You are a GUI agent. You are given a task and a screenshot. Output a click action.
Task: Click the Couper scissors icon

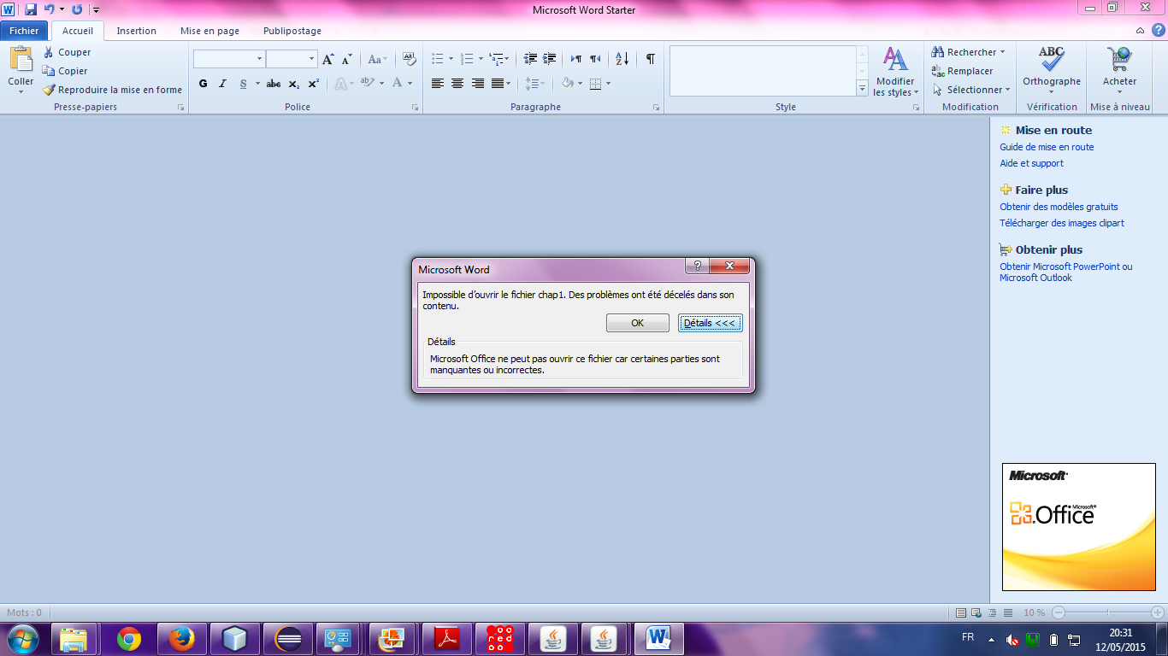coord(49,52)
